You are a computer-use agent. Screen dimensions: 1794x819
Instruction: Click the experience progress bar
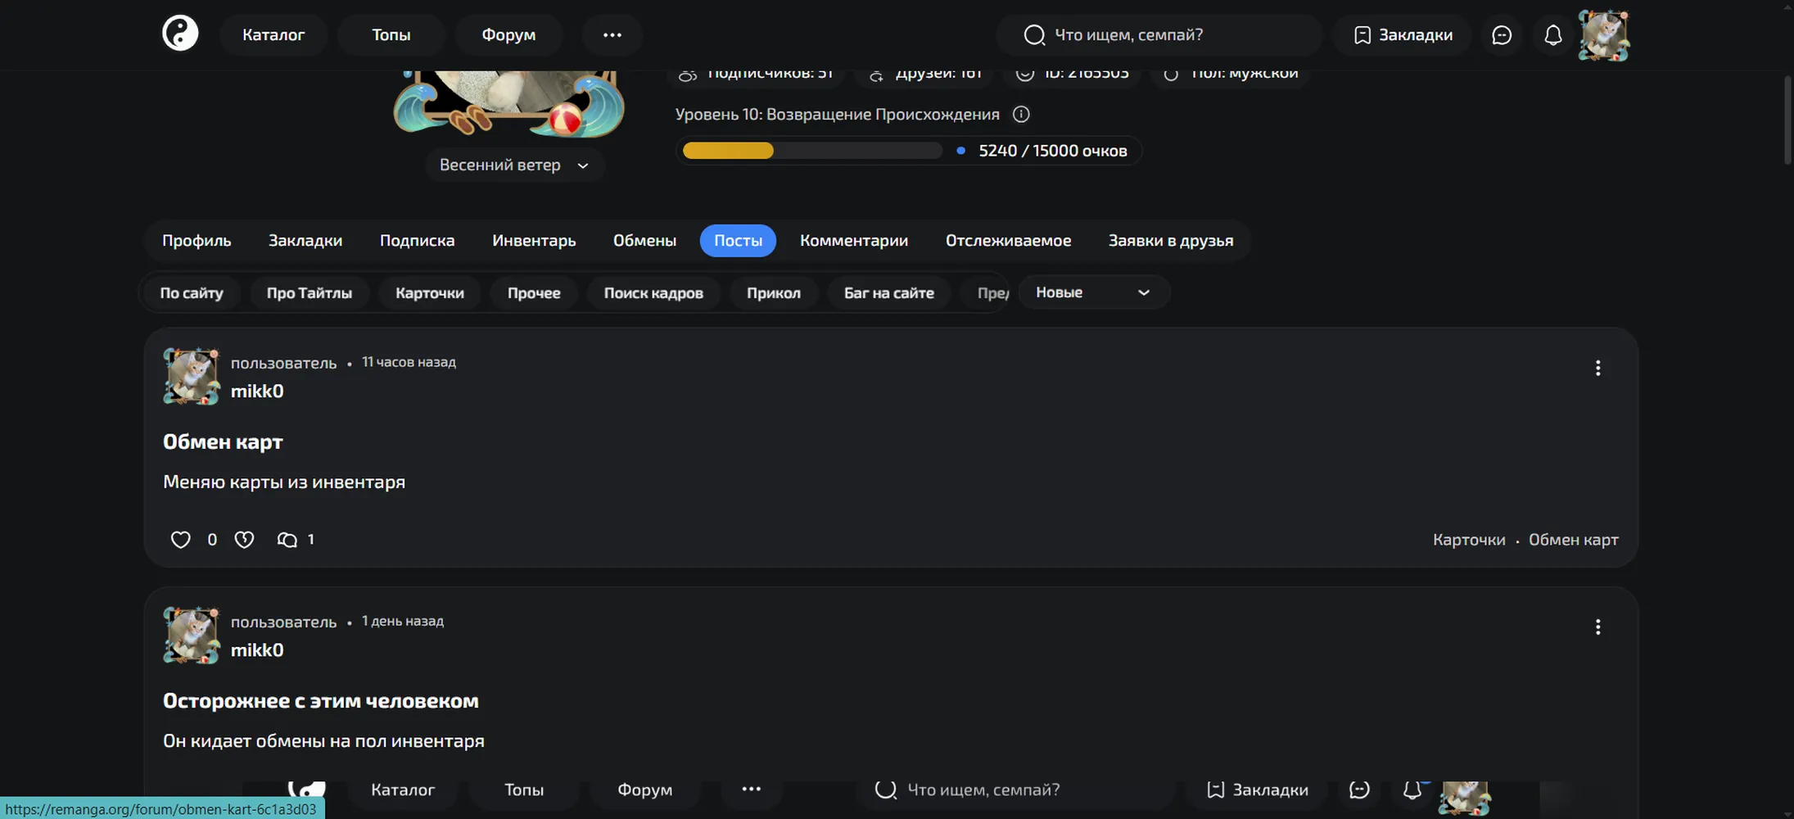[811, 150]
